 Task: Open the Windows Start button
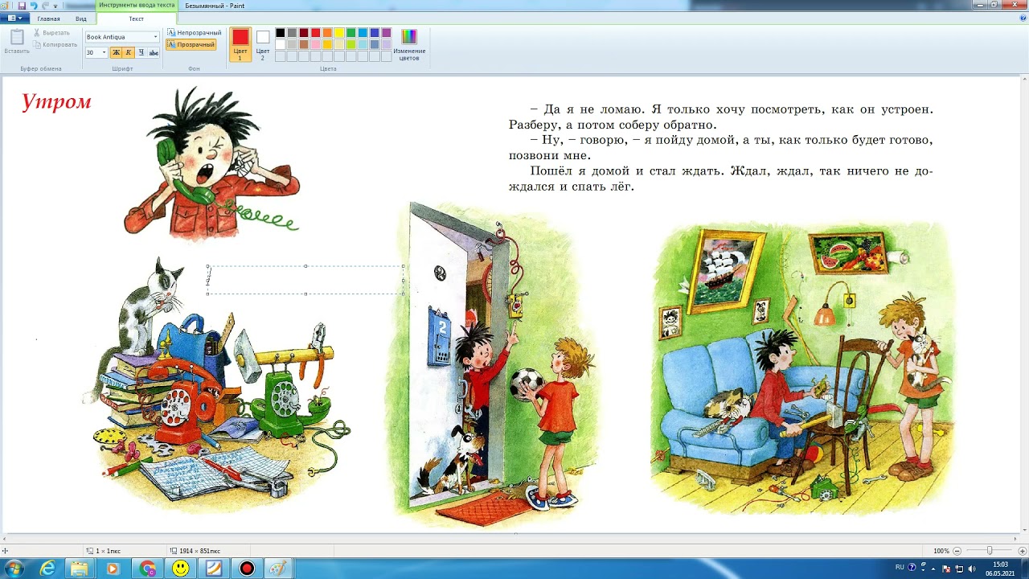point(14,569)
